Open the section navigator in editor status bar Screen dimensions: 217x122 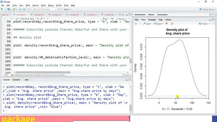coord(38,75)
